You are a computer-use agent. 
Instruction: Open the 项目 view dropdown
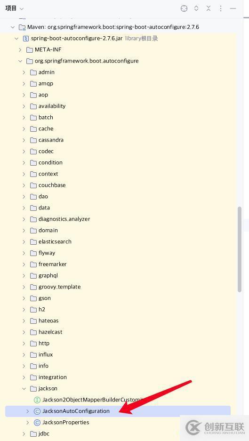tap(14, 8)
